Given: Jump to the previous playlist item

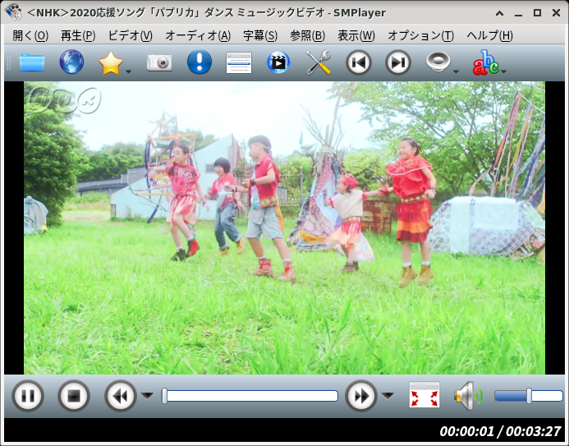Looking at the screenshot, I should click(359, 62).
